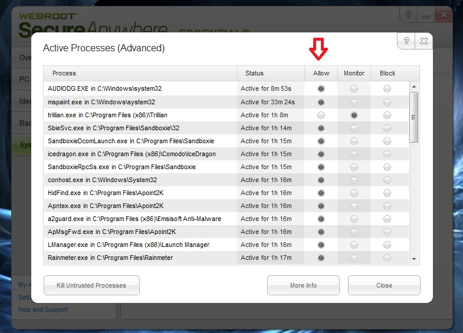463x333 pixels.
Task: Set HidFind.exe to Monitor
Action: click(354, 193)
